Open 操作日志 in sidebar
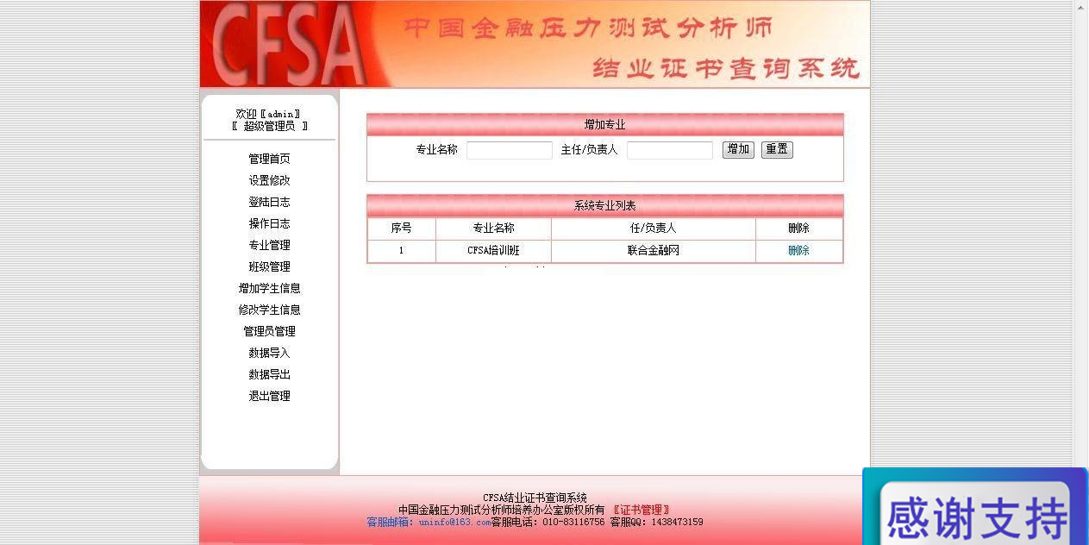The image size is (1089, 545). pyautogui.click(x=269, y=223)
